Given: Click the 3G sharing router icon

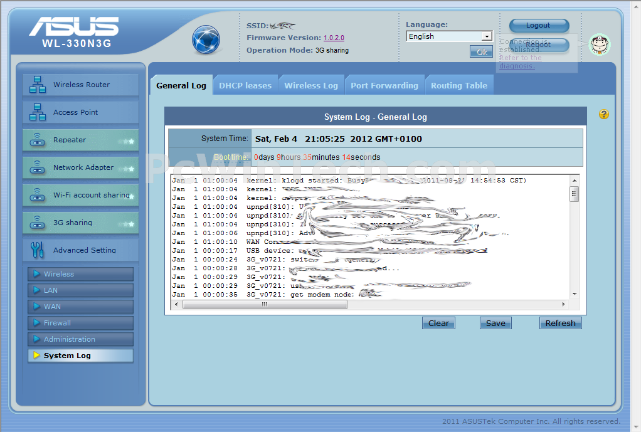Looking at the screenshot, I should pos(38,223).
